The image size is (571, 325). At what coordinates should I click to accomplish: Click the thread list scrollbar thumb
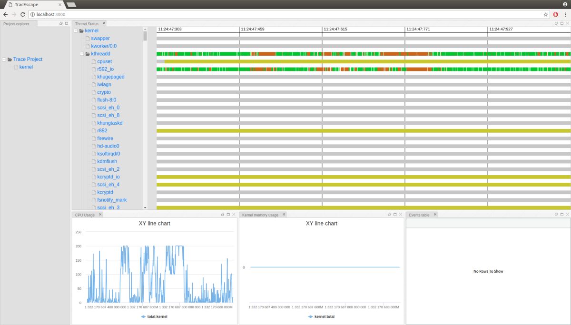click(145, 36)
